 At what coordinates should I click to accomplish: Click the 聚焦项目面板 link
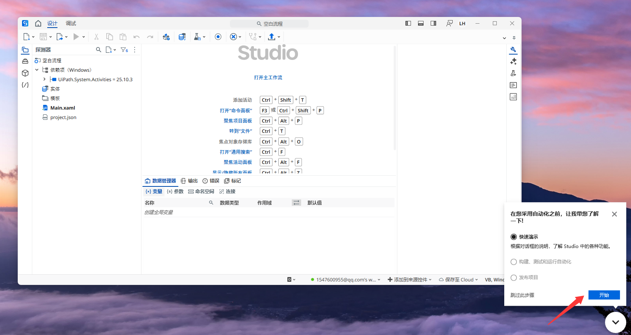(238, 121)
